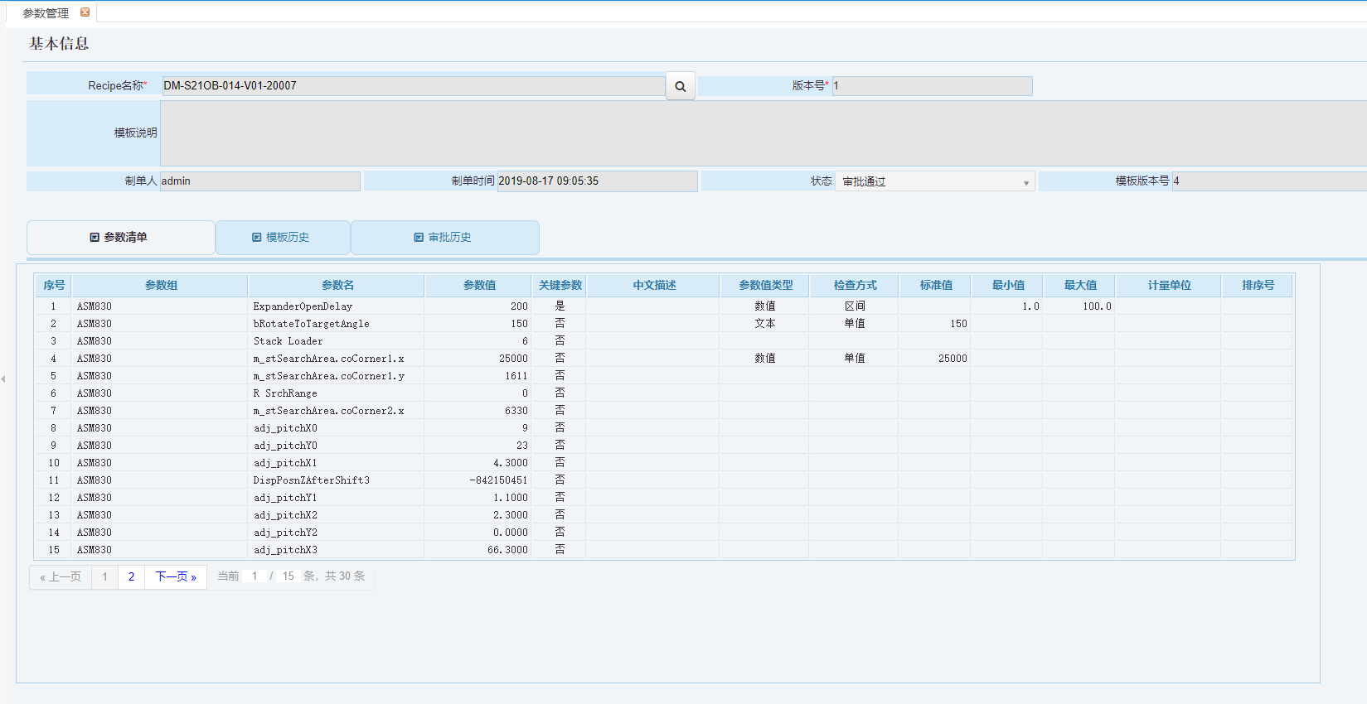This screenshot has width=1367, height=704.
Task: Go to page 2 of the parameter list
Action: [x=131, y=576]
